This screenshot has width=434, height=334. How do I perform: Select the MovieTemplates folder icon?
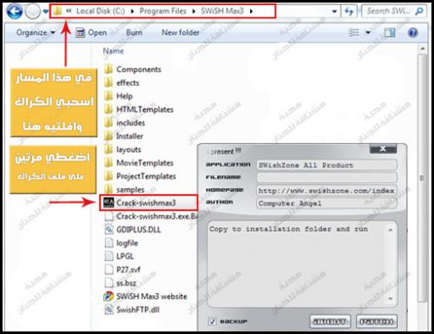coord(108,162)
